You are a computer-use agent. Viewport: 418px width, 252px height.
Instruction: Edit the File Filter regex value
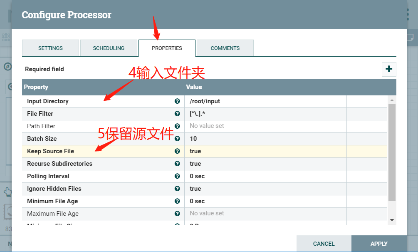pyautogui.click(x=265, y=114)
